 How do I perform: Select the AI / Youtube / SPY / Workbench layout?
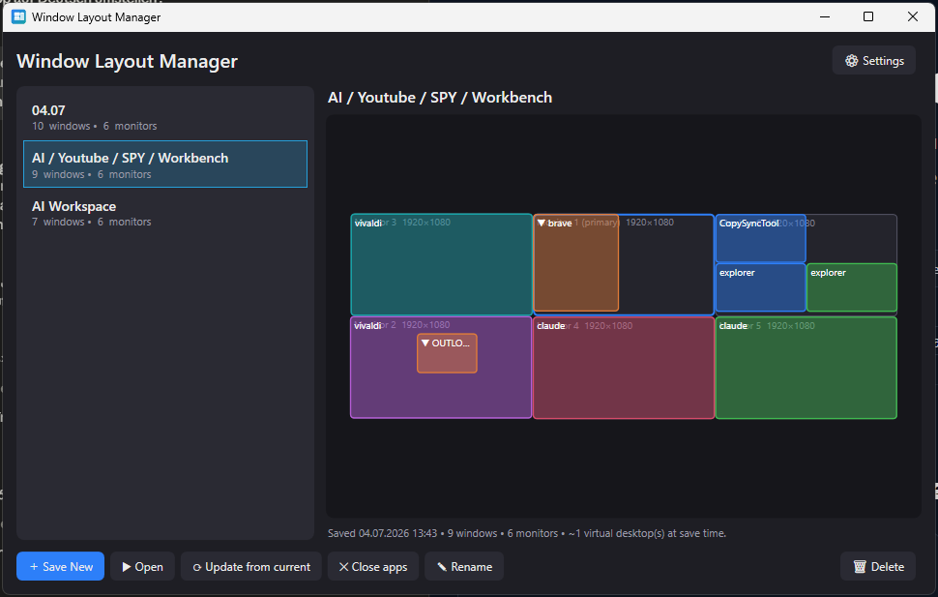tap(165, 164)
